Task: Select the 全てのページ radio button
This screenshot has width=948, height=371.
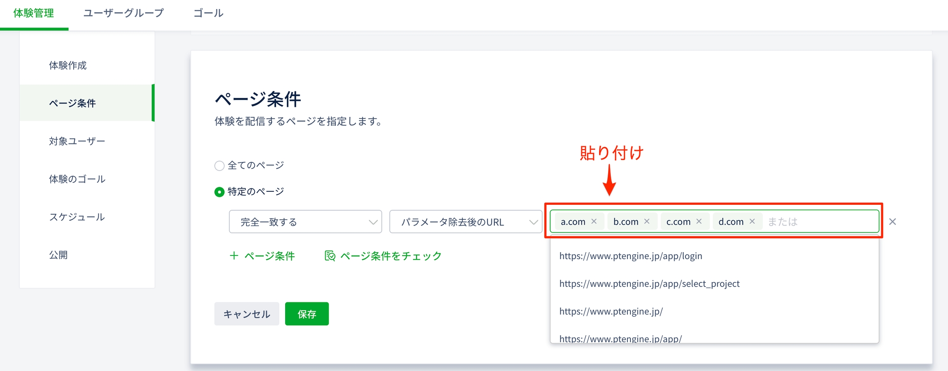Action: click(219, 166)
